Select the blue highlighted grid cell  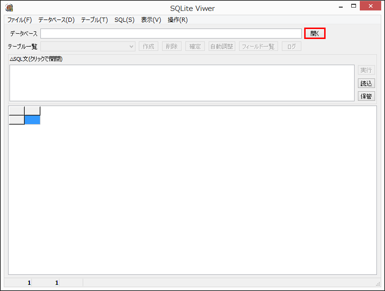pyautogui.click(x=32, y=120)
